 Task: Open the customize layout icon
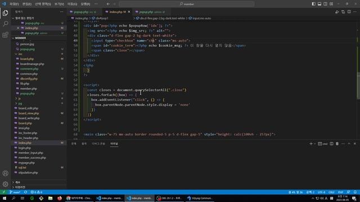[331, 4]
